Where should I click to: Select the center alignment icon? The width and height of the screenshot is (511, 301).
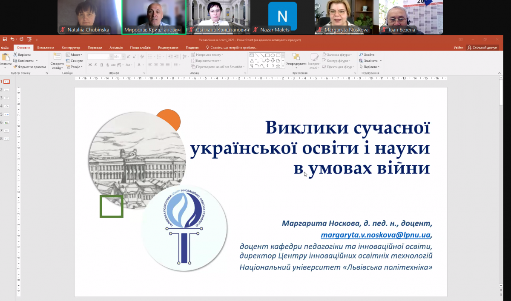[x=156, y=65]
